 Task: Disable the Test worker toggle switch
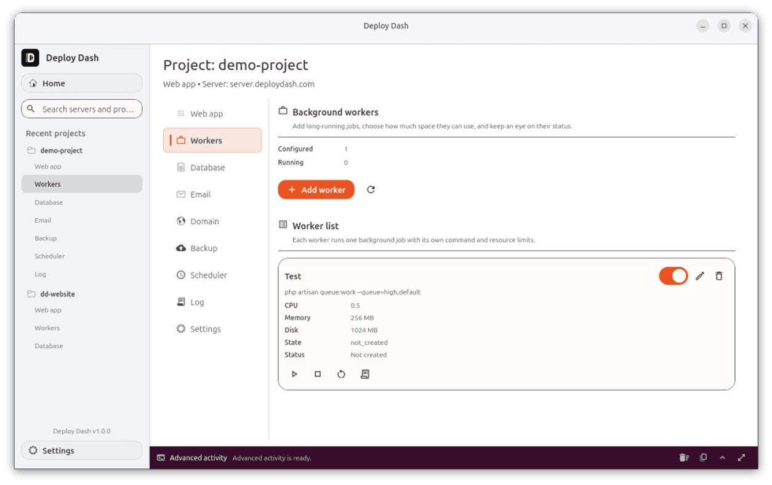[x=673, y=276]
